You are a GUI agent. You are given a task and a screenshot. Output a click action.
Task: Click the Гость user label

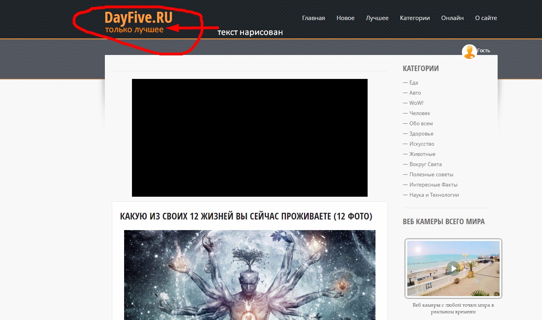coord(483,51)
